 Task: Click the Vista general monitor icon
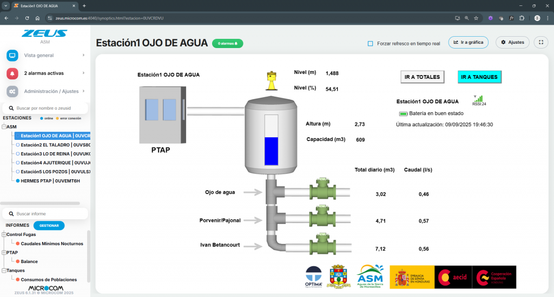12,56
